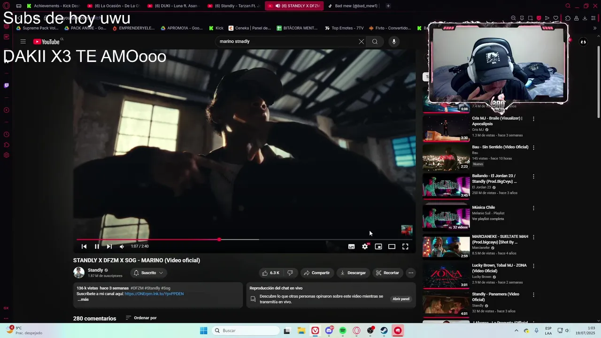Open options for Cris MJ - Braile video

tap(533, 119)
